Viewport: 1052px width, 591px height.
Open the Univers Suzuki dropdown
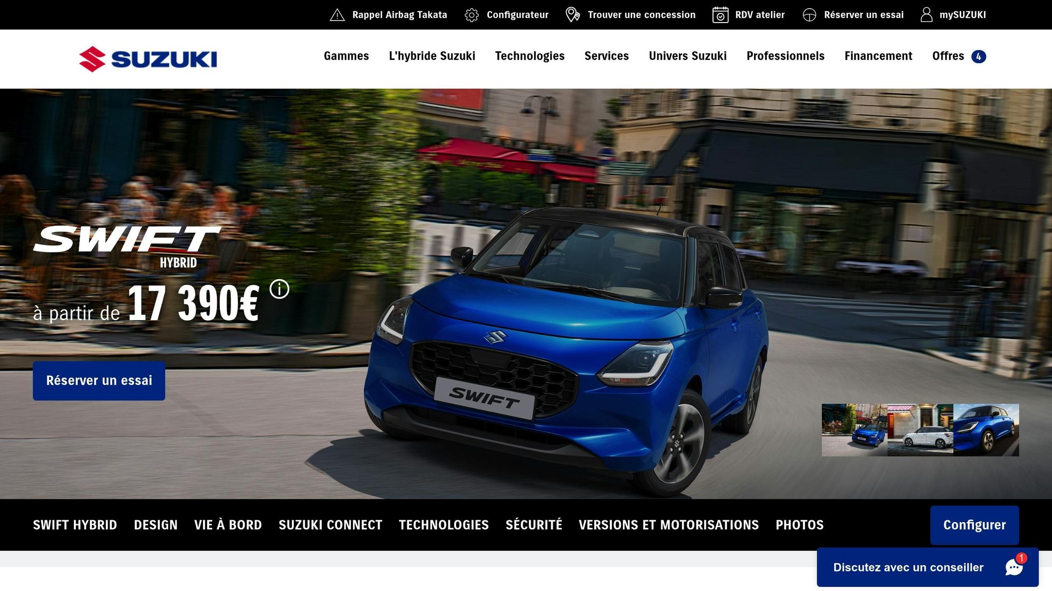(687, 56)
